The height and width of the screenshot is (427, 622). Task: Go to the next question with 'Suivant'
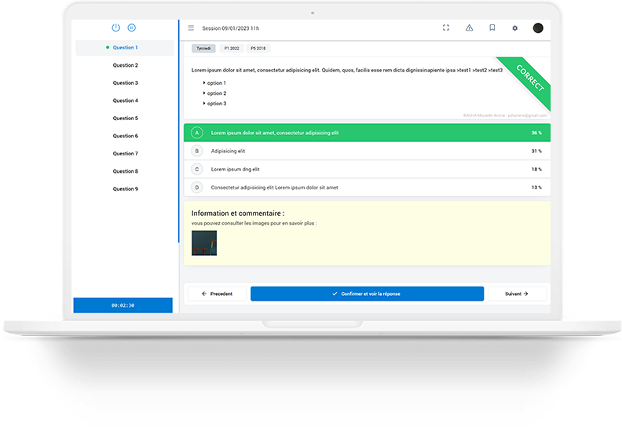point(516,294)
